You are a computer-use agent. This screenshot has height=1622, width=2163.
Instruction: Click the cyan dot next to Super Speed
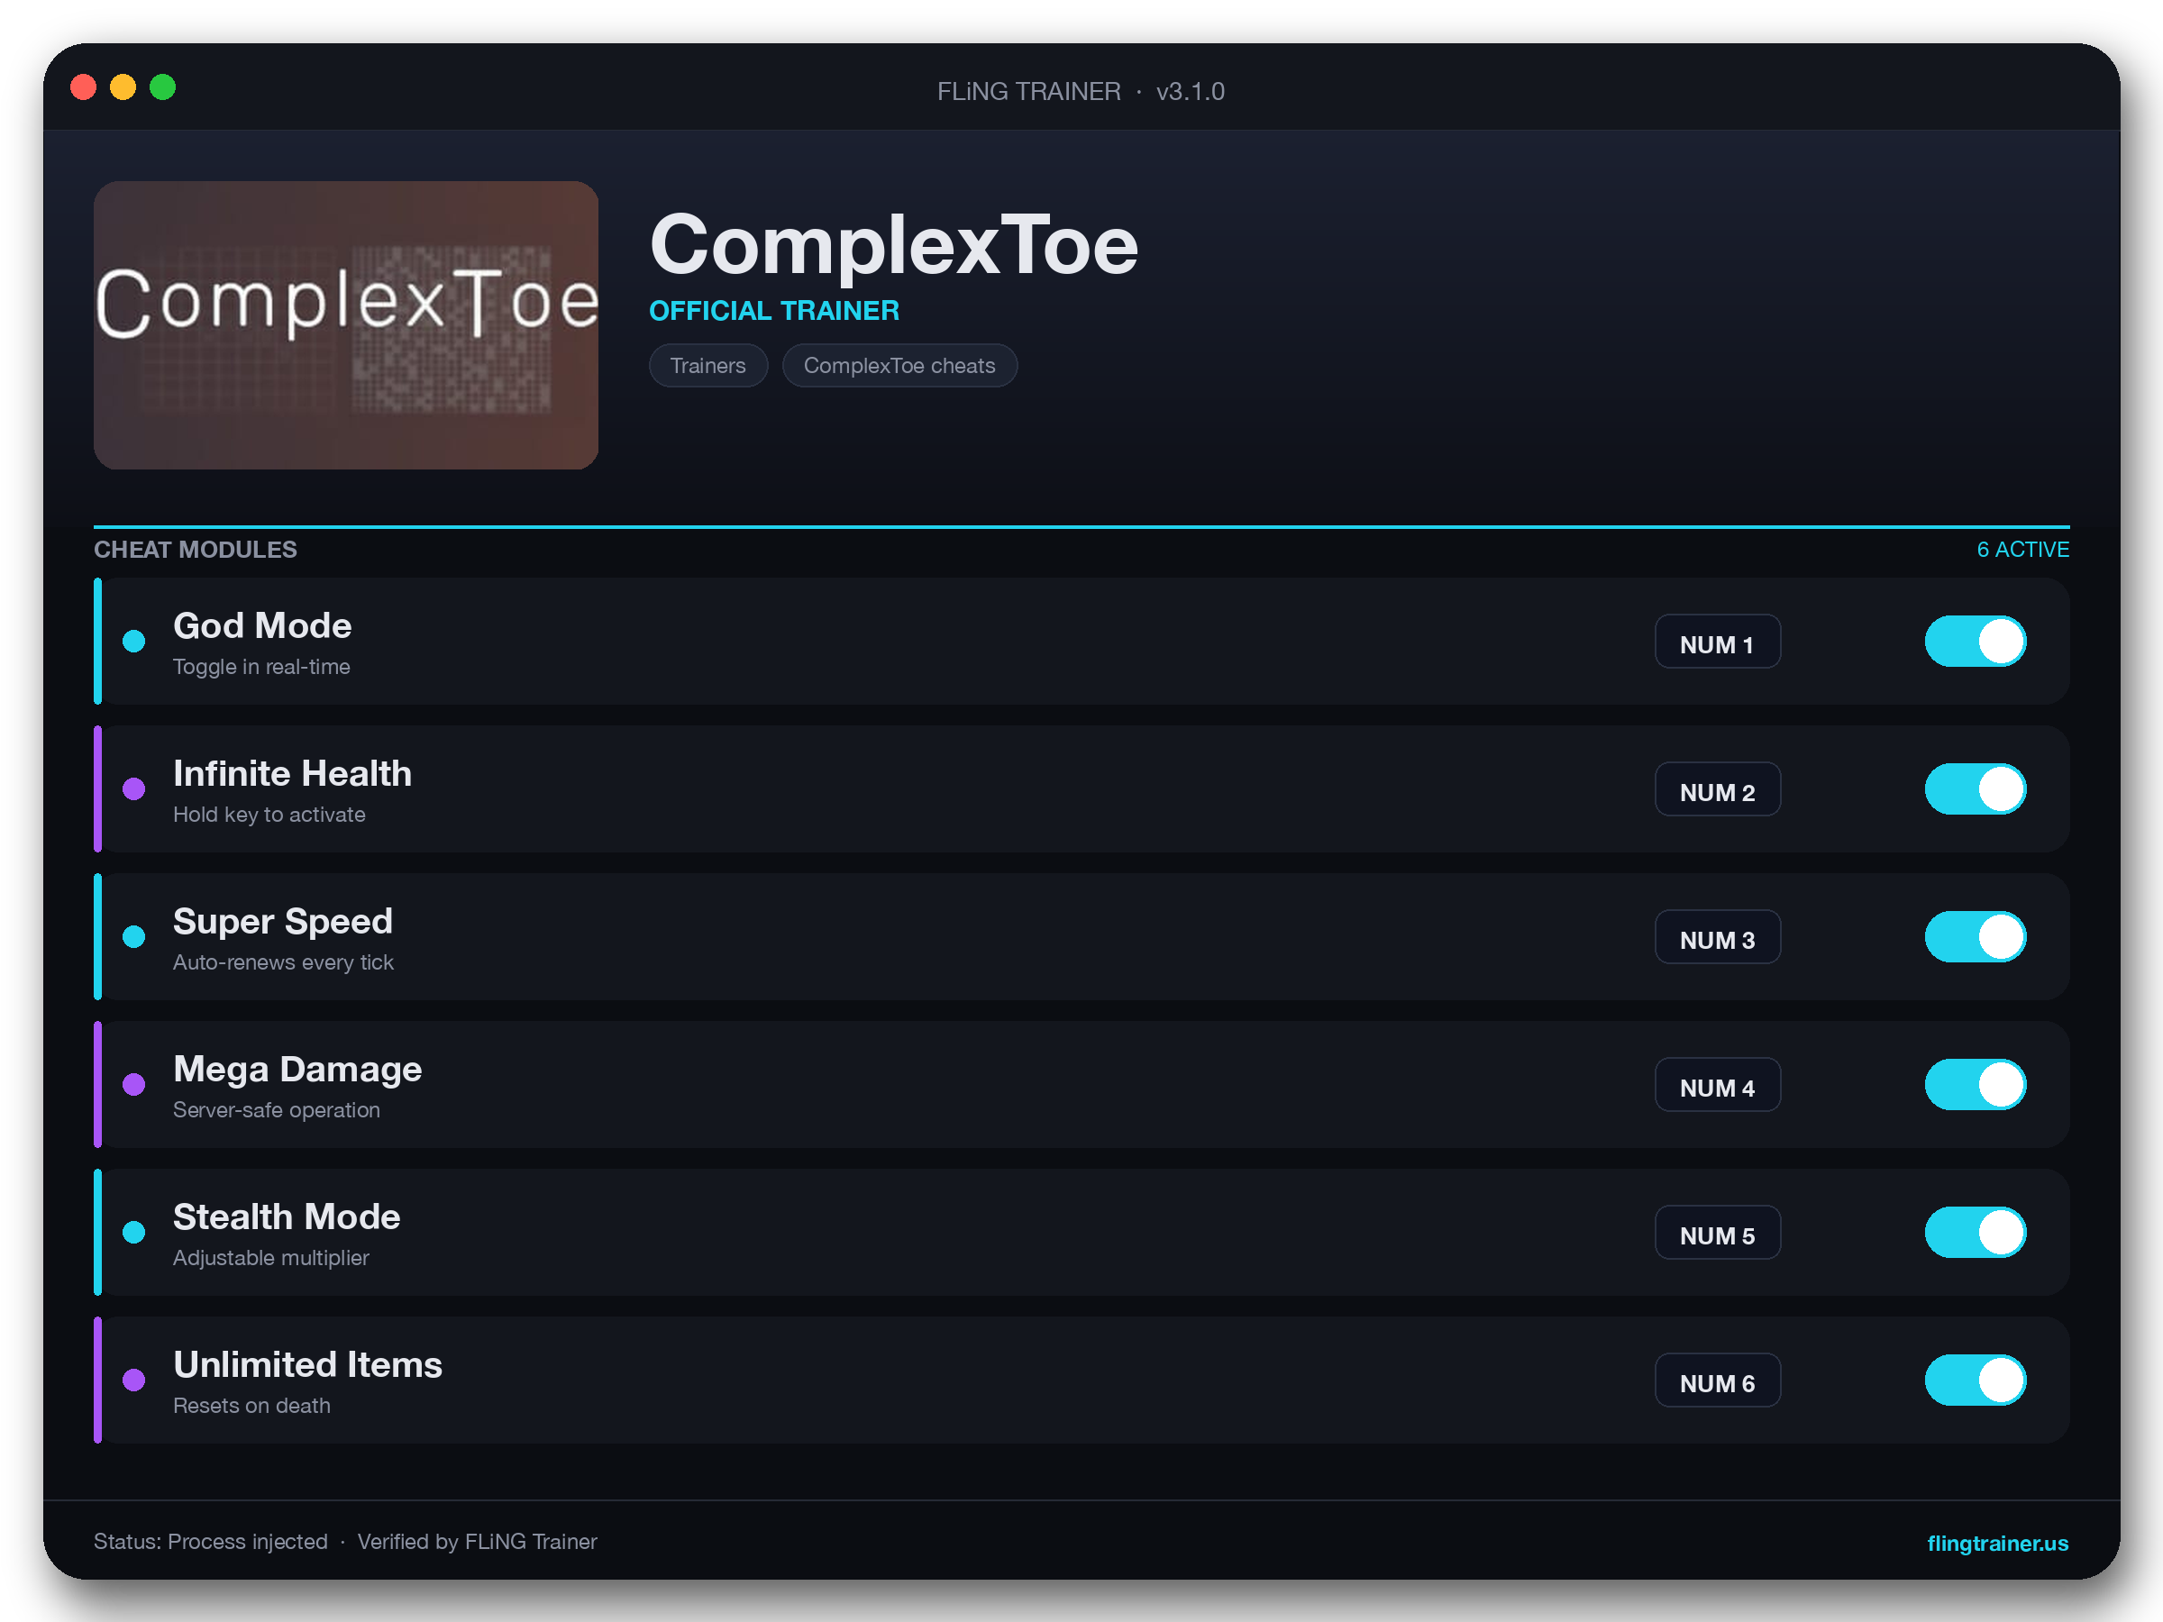coord(134,936)
